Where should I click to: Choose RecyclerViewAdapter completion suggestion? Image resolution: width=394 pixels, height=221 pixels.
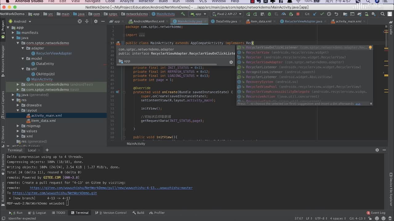pyautogui.click(x=305, y=62)
